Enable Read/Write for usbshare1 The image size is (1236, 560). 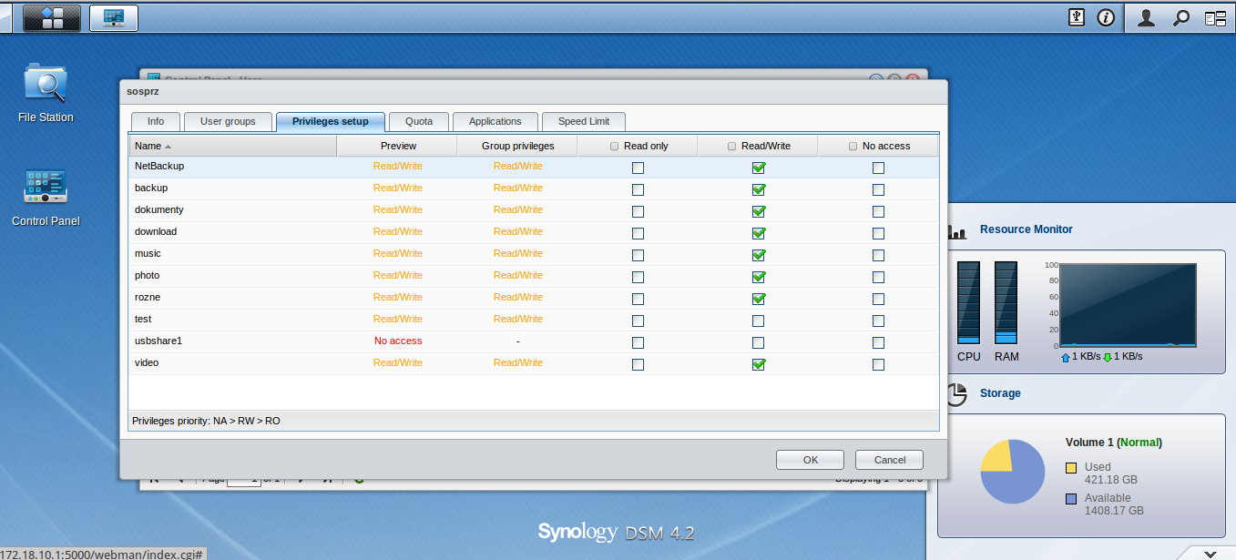point(758,342)
